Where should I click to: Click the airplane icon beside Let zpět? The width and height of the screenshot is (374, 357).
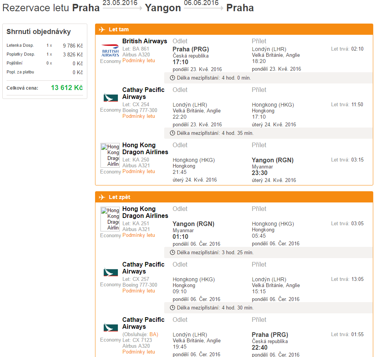click(102, 197)
